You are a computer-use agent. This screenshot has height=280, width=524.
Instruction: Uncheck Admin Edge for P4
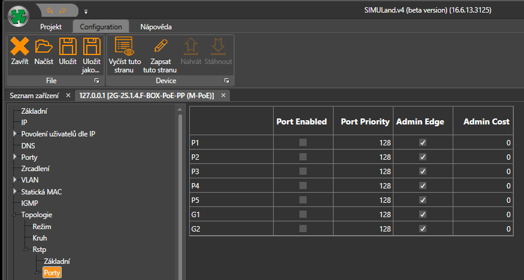[423, 185]
